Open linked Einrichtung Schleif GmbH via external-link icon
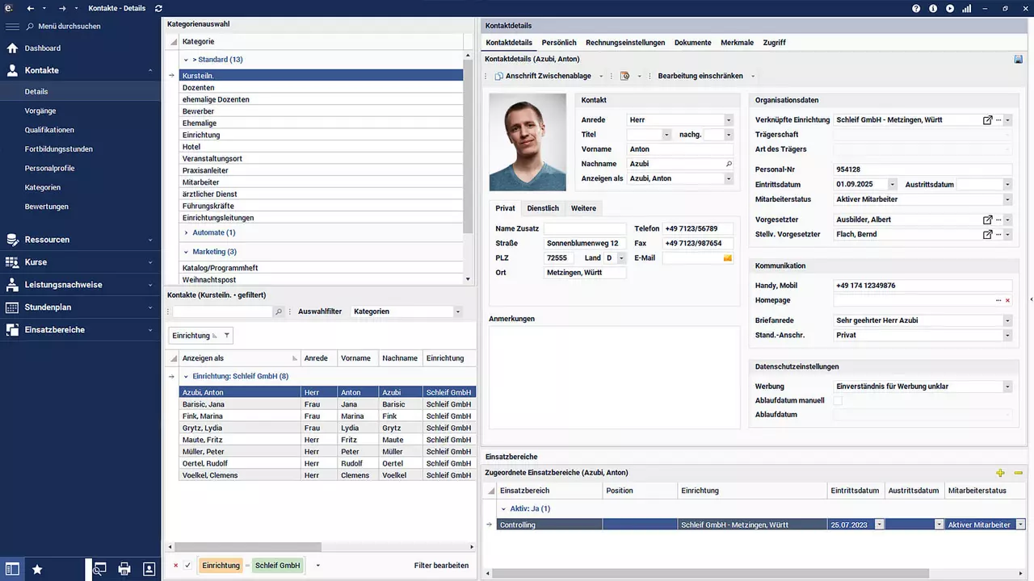This screenshot has height=581, width=1034. click(x=987, y=120)
